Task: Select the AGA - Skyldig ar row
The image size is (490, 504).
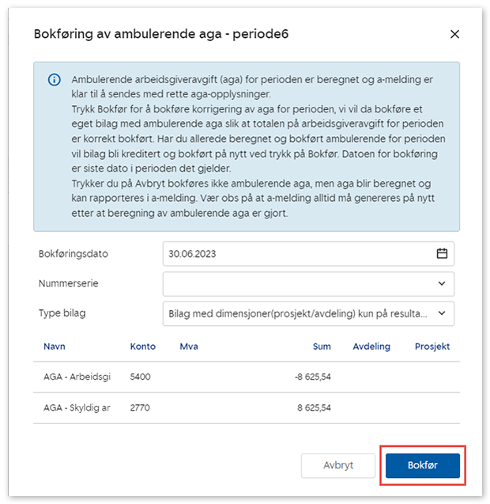Action: coord(77,408)
